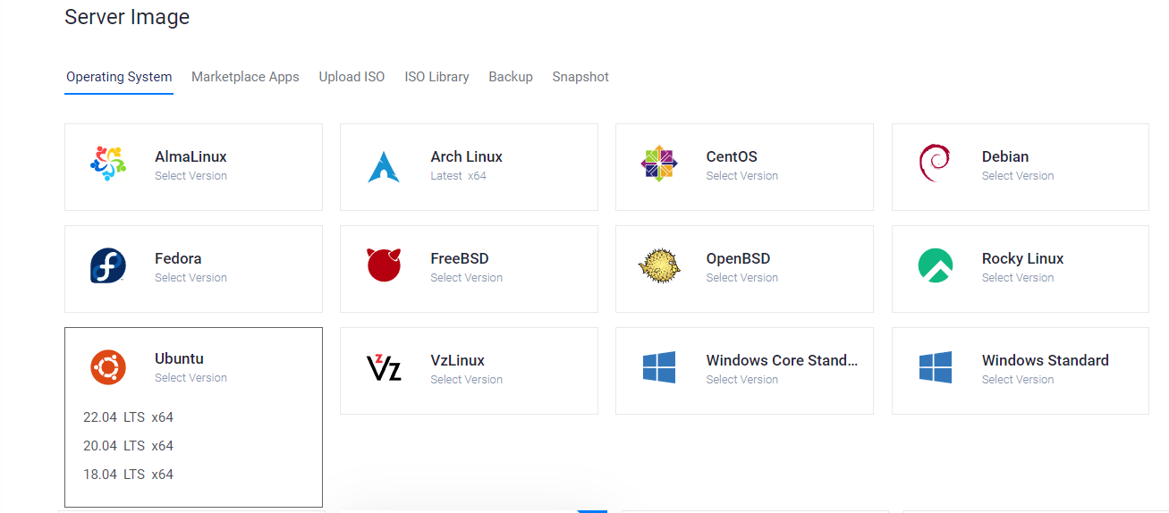Click the FreeBSD devil logo
1169x513 pixels.
click(x=384, y=265)
